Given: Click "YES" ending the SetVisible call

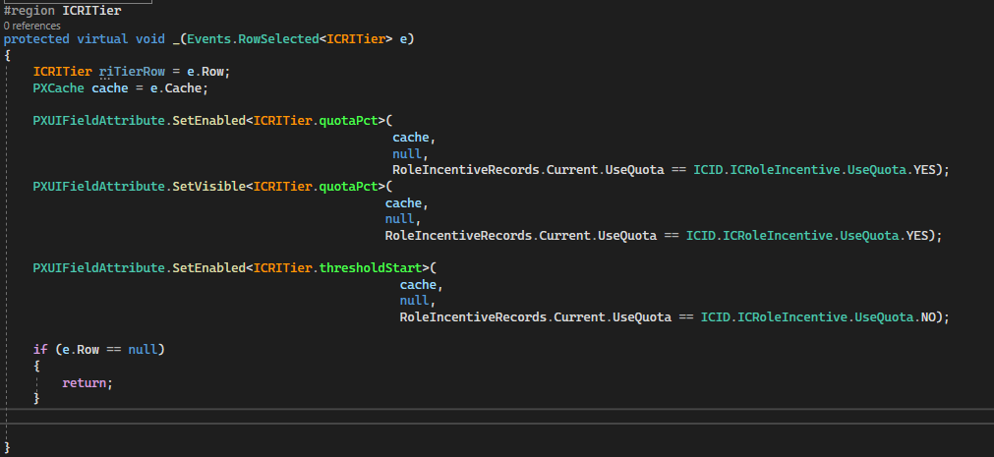Looking at the screenshot, I should pos(916,236).
